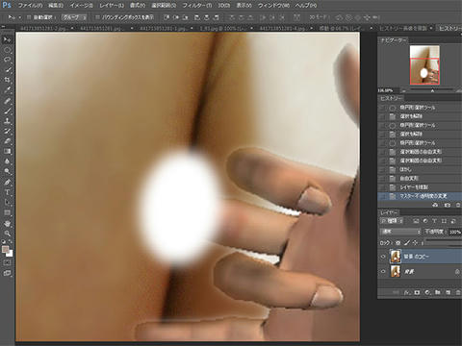Open the イメージ menu

[81, 6]
